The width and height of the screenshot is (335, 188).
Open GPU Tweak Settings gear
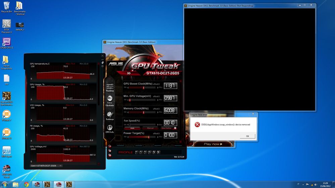point(110,116)
